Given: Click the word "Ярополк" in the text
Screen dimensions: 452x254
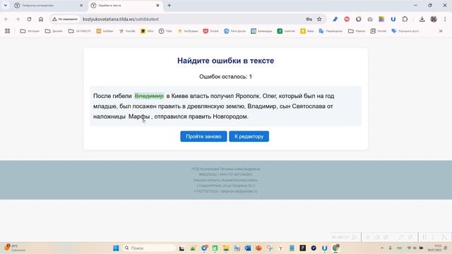Looking at the screenshot, I should tap(247, 96).
